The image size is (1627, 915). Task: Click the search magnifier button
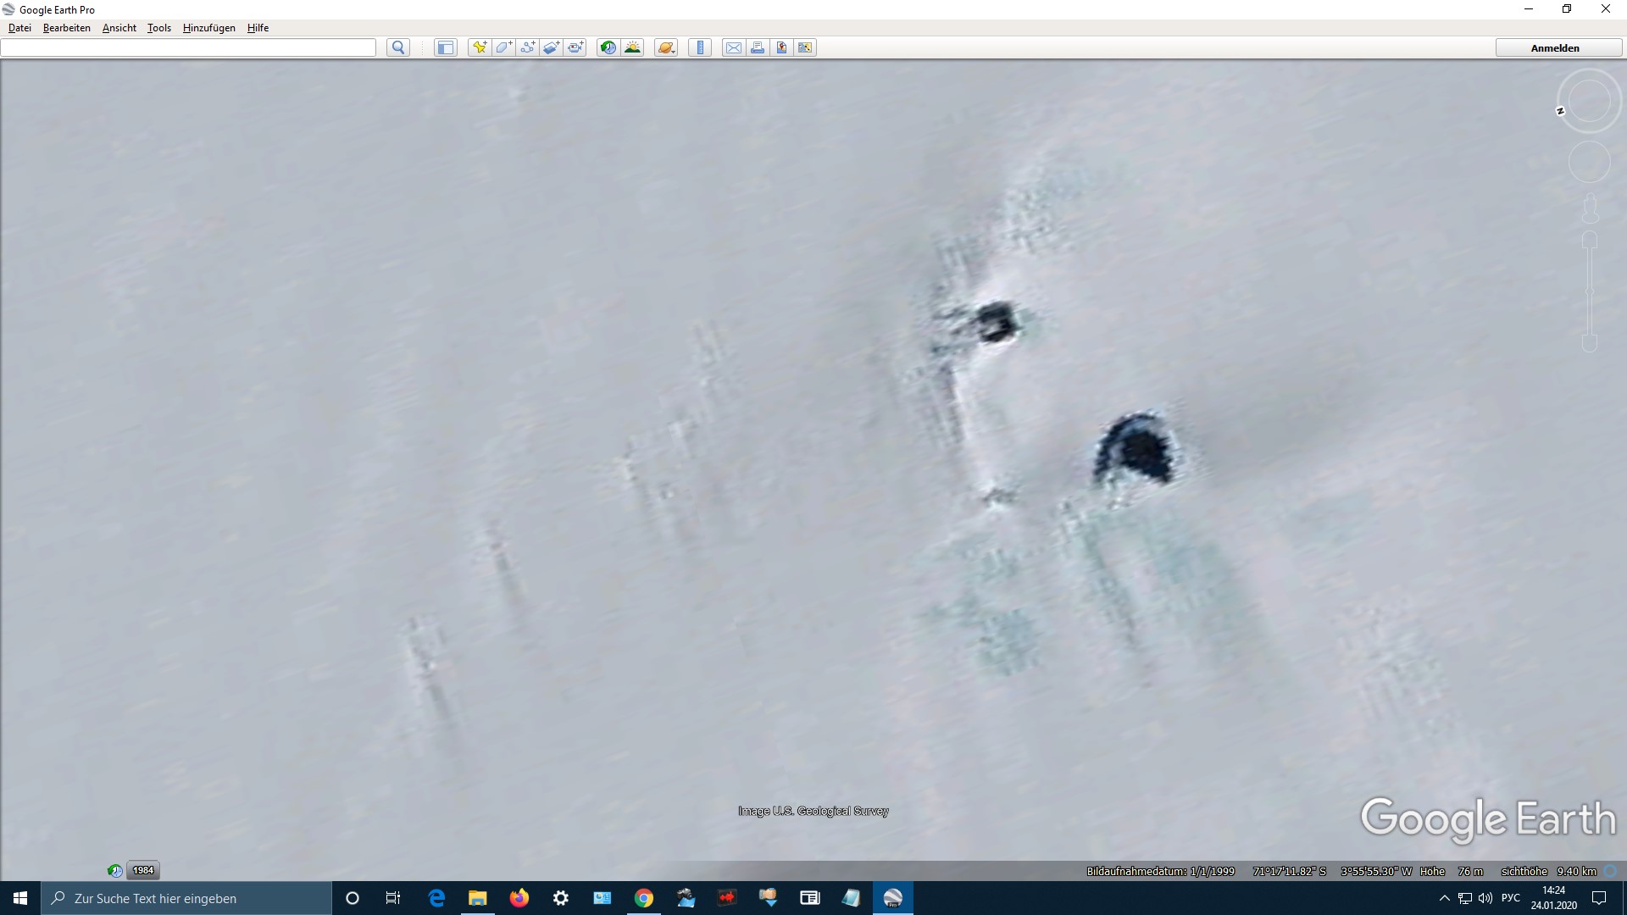coord(398,47)
